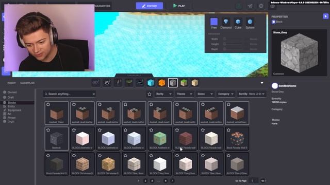Toggle the favorites-only star filter
Screen dimensions: 330x185
click(150, 94)
